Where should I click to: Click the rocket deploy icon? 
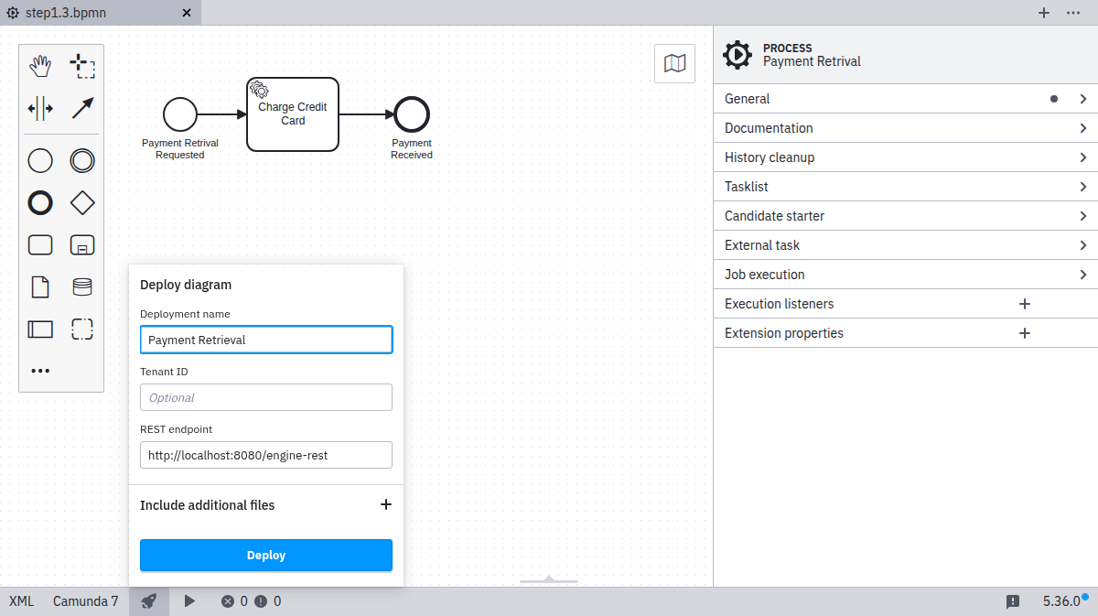click(x=148, y=601)
